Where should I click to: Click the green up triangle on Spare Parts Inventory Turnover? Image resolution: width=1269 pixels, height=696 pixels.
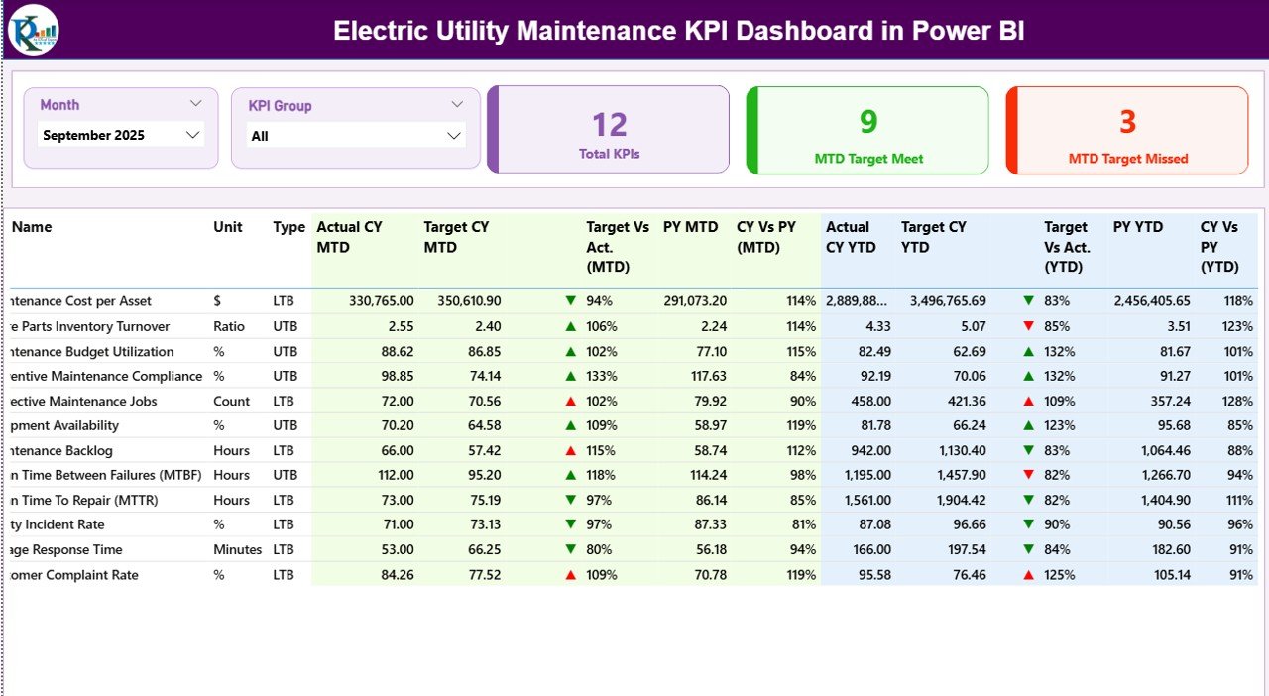pos(570,325)
